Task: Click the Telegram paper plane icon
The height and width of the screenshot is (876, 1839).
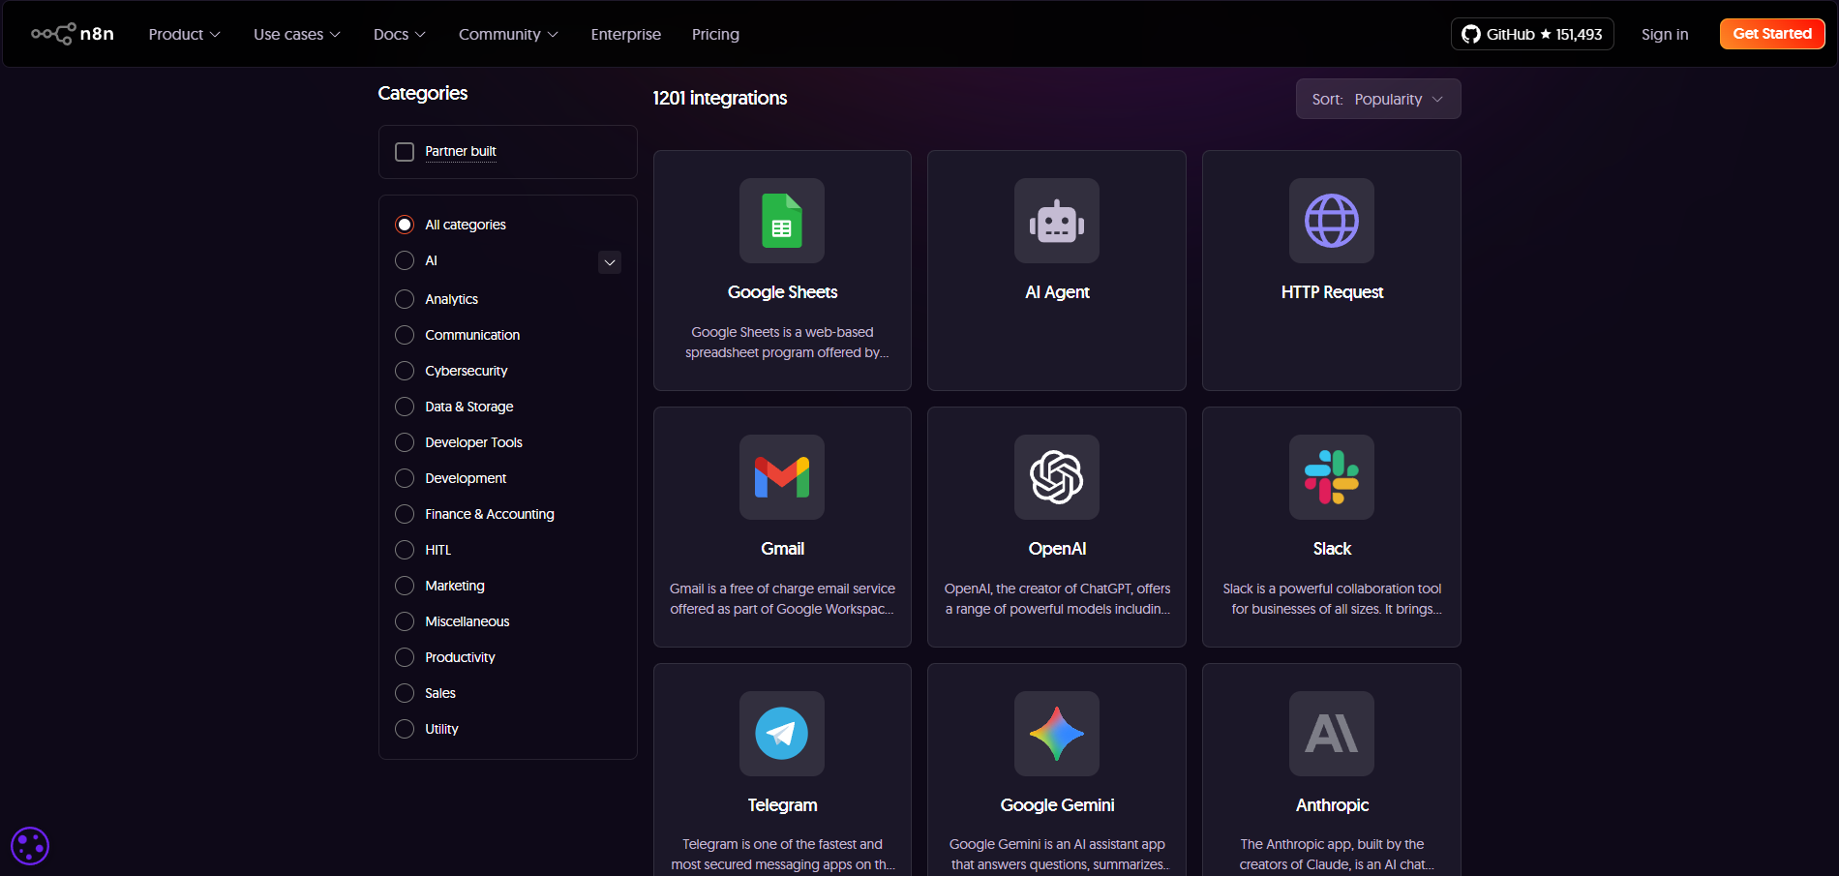Action: click(x=782, y=734)
